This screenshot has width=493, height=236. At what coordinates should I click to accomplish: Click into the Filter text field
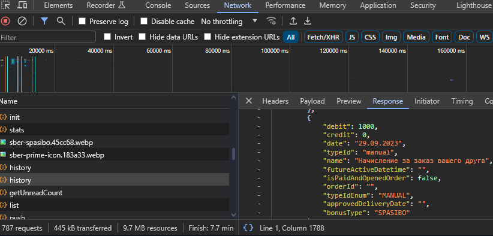tap(47, 37)
